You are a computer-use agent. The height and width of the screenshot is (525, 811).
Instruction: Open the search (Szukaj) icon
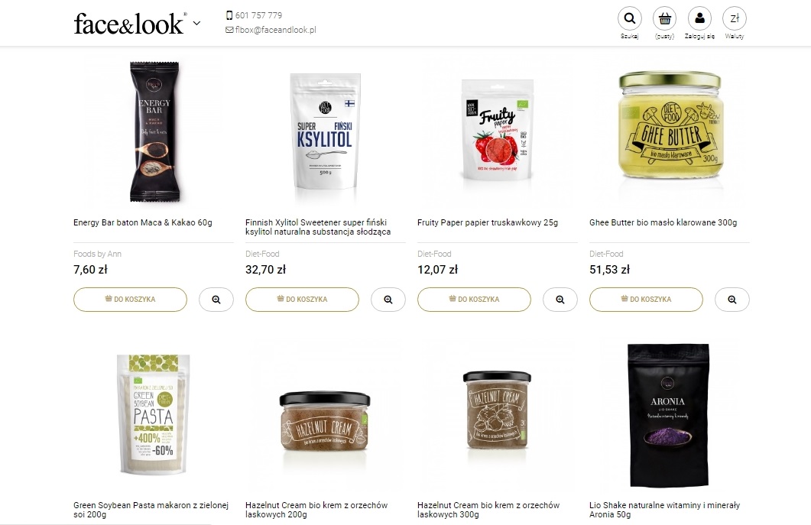629,18
